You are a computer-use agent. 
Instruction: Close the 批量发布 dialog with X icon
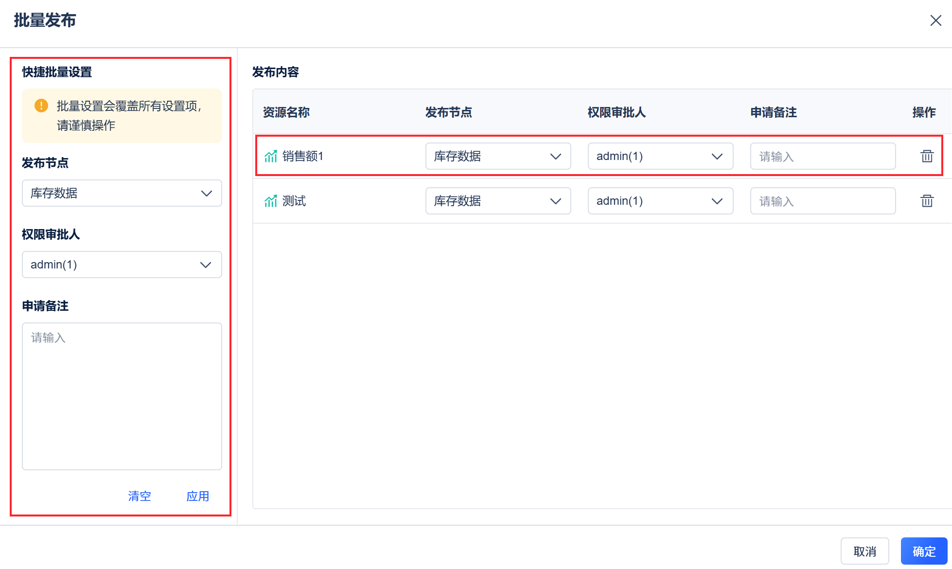pos(935,20)
